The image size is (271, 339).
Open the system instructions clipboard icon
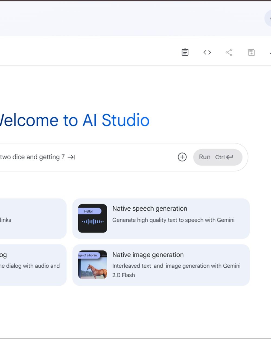point(185,52)
